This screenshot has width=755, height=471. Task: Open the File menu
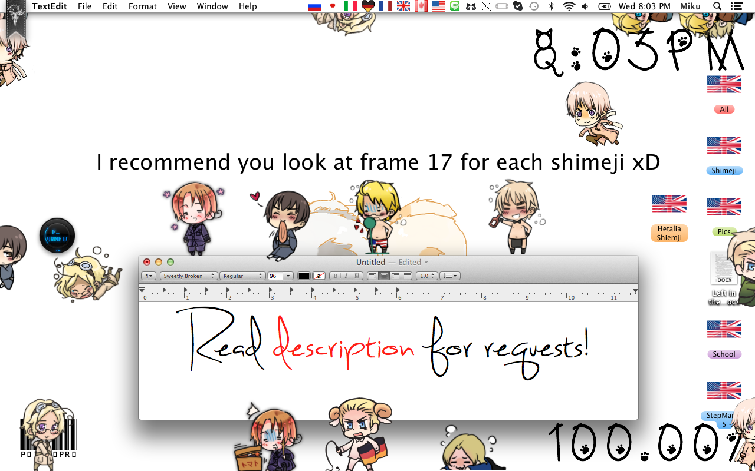pyautogui.click(x=84, y=6)
